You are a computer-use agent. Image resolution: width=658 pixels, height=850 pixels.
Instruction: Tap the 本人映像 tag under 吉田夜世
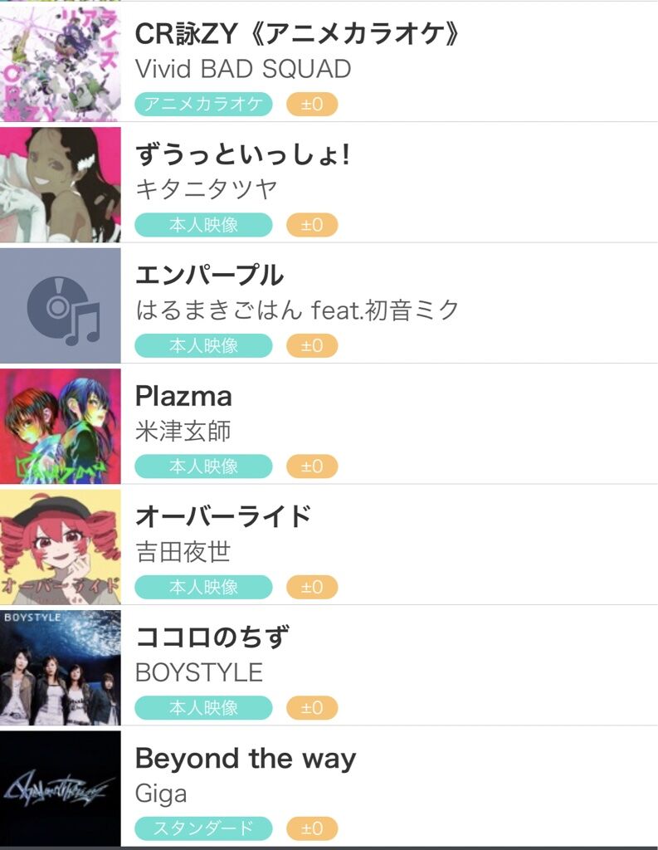[x=203, y=587]
